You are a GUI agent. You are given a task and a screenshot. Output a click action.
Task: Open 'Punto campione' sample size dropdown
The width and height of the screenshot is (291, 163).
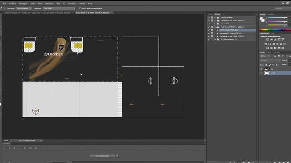coord(24,8)
